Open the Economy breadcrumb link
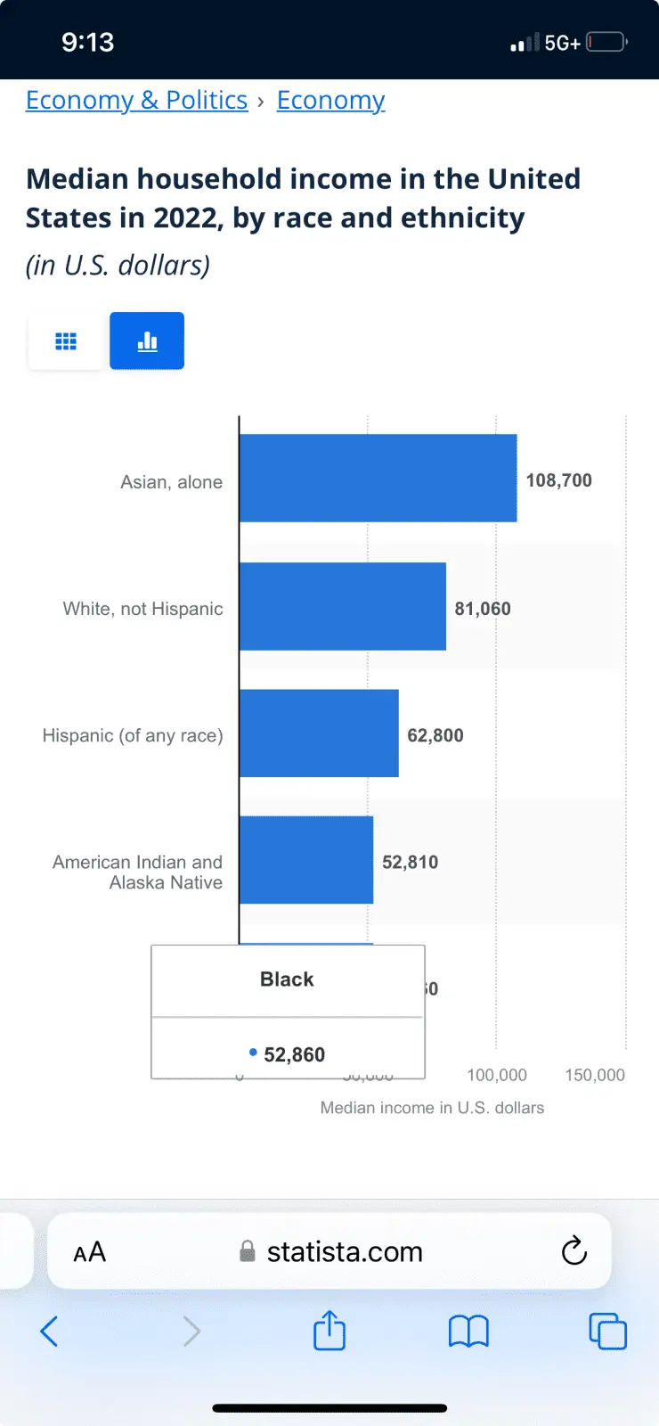The image size is (659, 1426). pyautogui.click(x=330, y=100)
